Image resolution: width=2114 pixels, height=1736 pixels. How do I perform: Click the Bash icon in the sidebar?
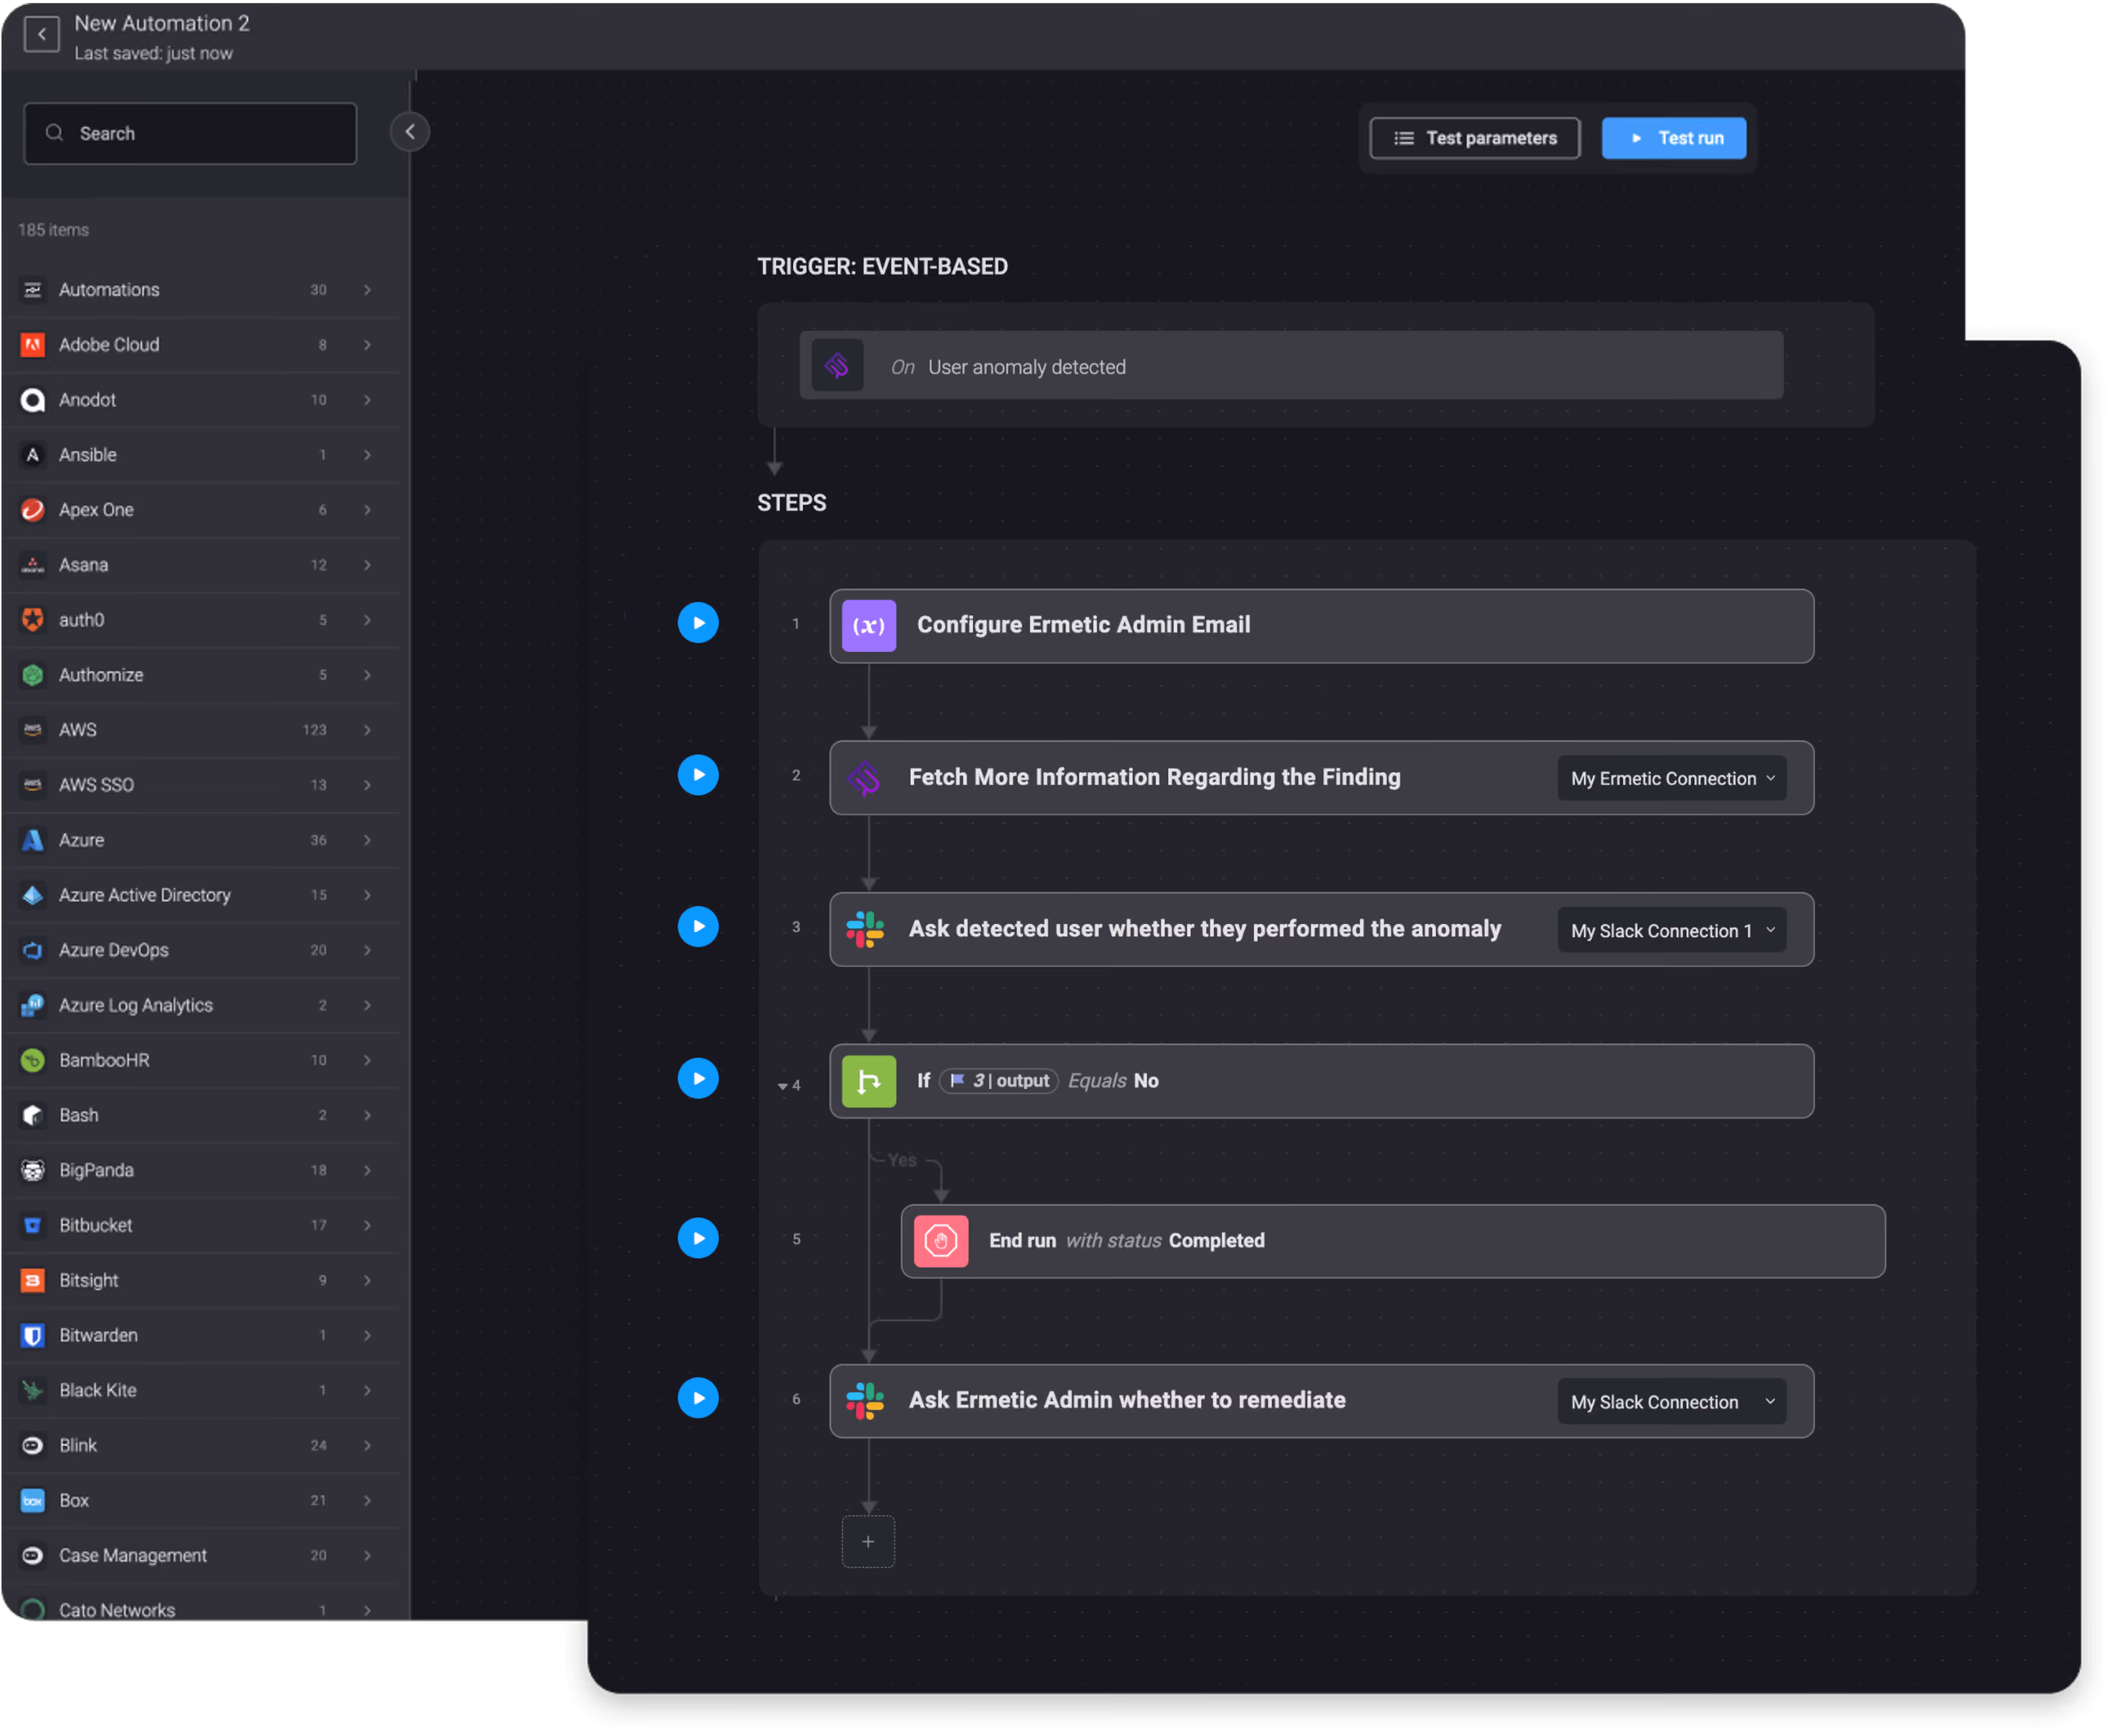tap(33, 1115)
